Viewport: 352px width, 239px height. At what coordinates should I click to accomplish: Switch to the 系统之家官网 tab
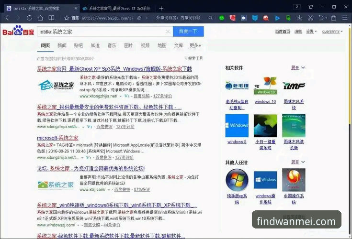[117, 9]
